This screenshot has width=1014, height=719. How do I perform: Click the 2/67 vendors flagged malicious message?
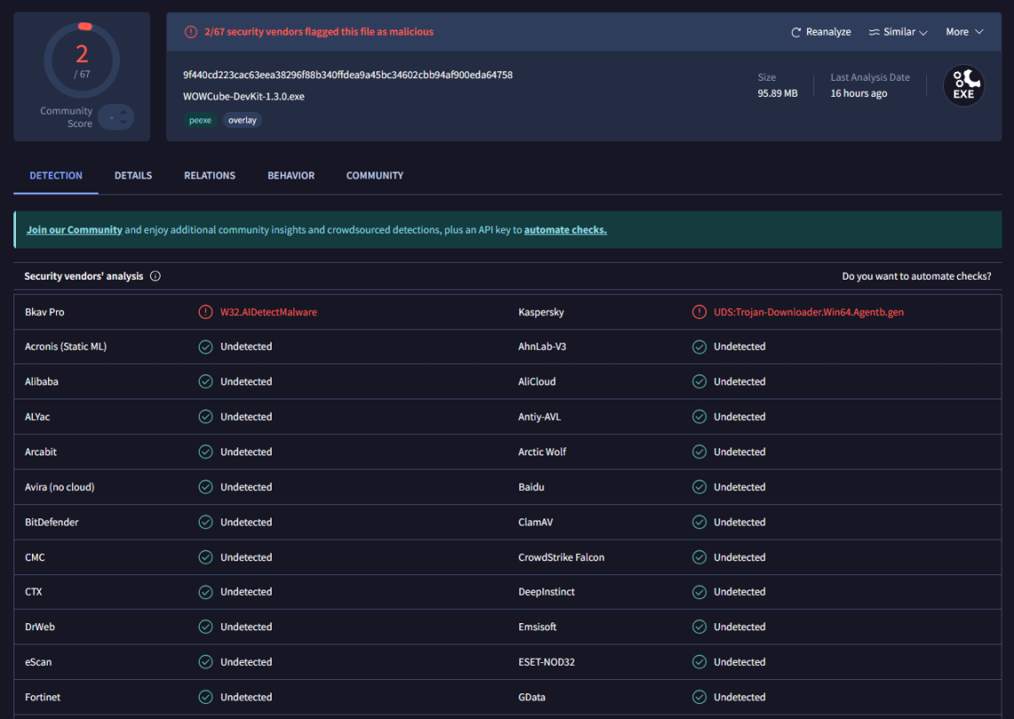(319, 32)
